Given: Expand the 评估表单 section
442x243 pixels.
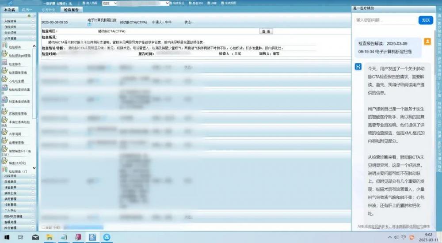Looking at the screenshot, I should coord(33,188).
